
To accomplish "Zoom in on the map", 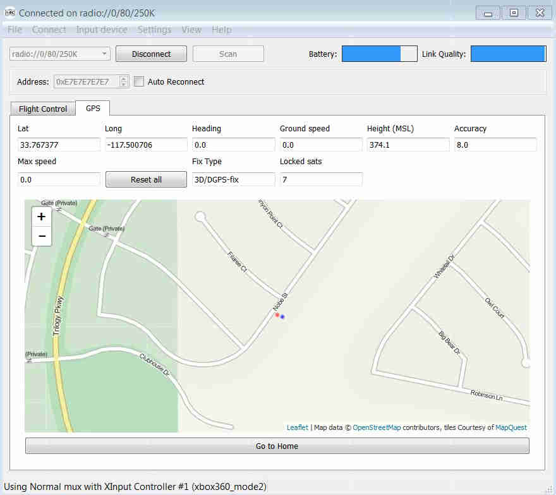I will [x=42, y=217].
